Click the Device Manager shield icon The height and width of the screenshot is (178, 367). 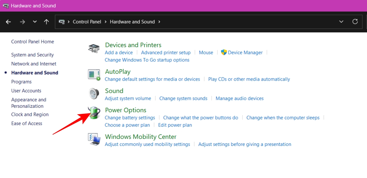pyautogui.click(x=224, y=53)
